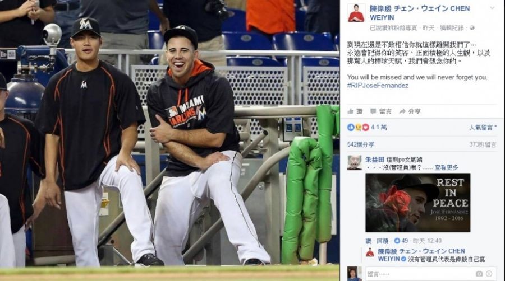Click the Rest In Peace image in the comment
505x281 pixels.
pos(417,203)
